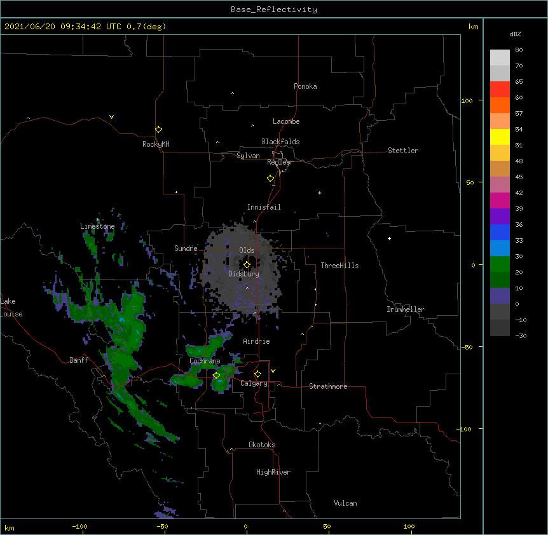The image size is (548, 535).
Task: Click the bright yellow swatch in the dBZ legend
Action: tap(500, 137)
